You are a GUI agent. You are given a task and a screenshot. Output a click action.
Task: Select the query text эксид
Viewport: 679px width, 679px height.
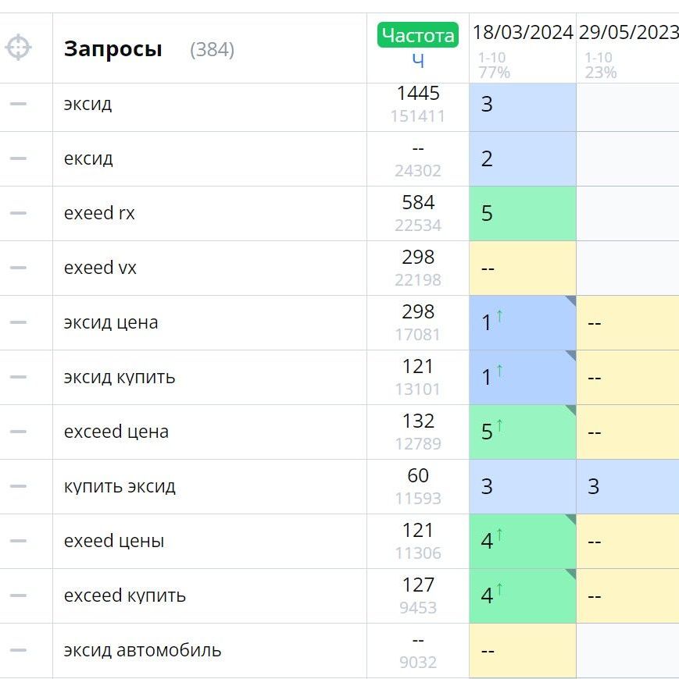pos(88,104)
